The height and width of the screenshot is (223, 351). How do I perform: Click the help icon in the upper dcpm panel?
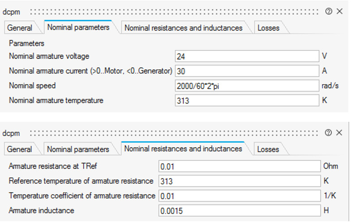coord(329,11)
